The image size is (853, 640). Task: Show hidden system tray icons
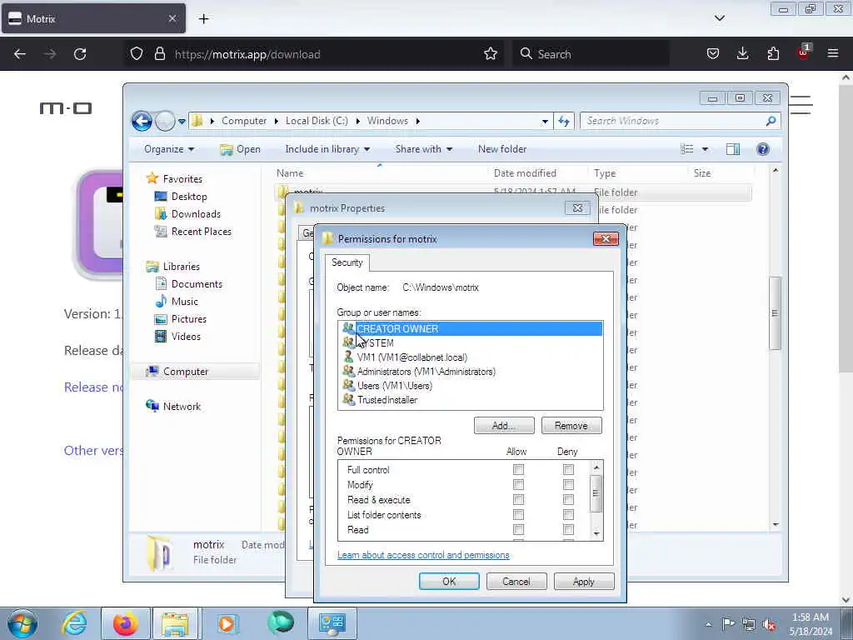[708, 624]
